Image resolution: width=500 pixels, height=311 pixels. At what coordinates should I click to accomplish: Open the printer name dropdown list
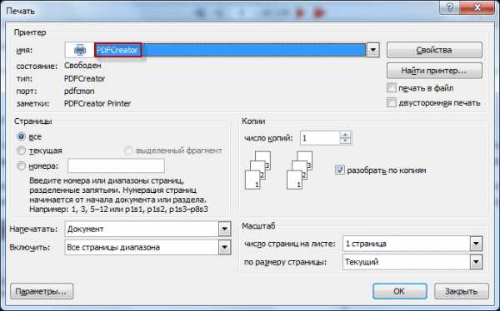tap(372, 50)
